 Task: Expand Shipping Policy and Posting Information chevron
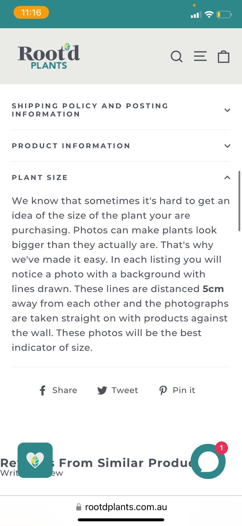point(227,110)
